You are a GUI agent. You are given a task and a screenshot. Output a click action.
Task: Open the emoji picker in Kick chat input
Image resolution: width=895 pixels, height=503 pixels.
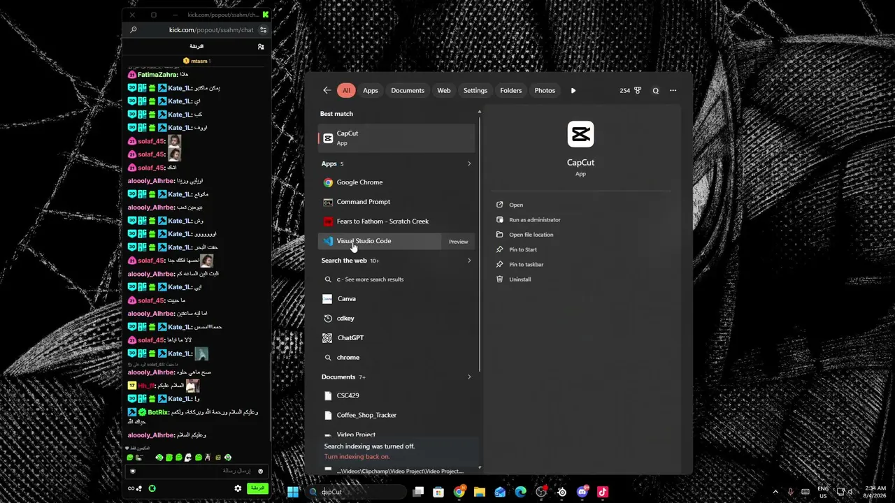(261, 471)
